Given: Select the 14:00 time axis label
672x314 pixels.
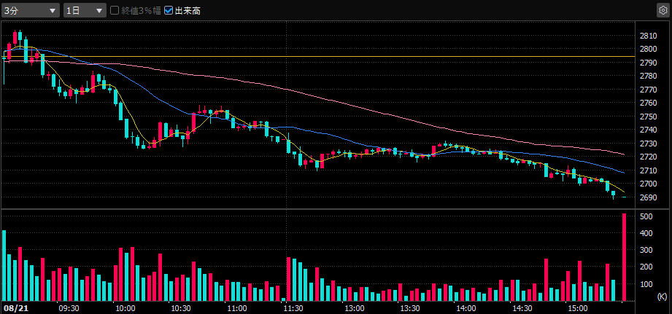Looking at the screenshot, I should (466, 308).
